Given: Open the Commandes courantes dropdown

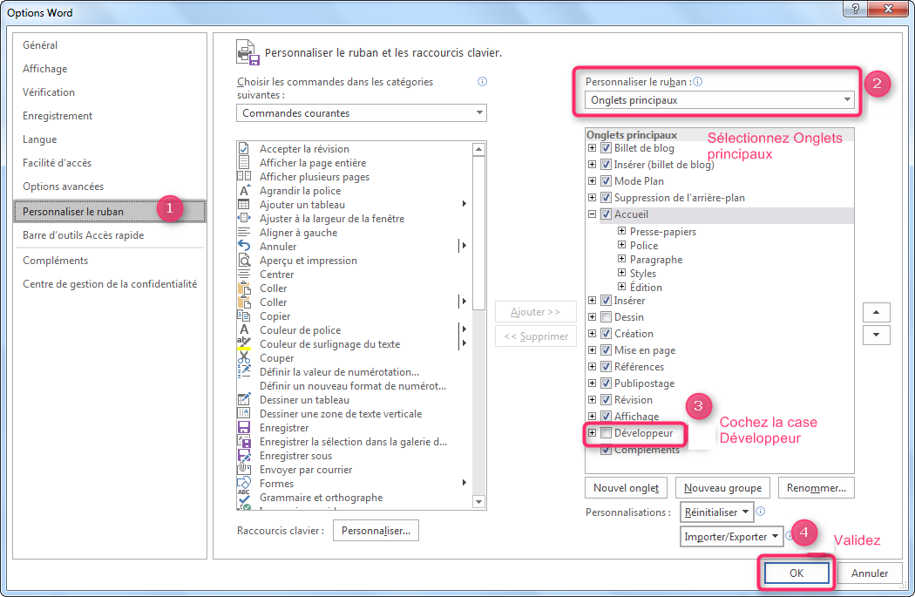Looking at the screenshot, I should pos(362,113).
